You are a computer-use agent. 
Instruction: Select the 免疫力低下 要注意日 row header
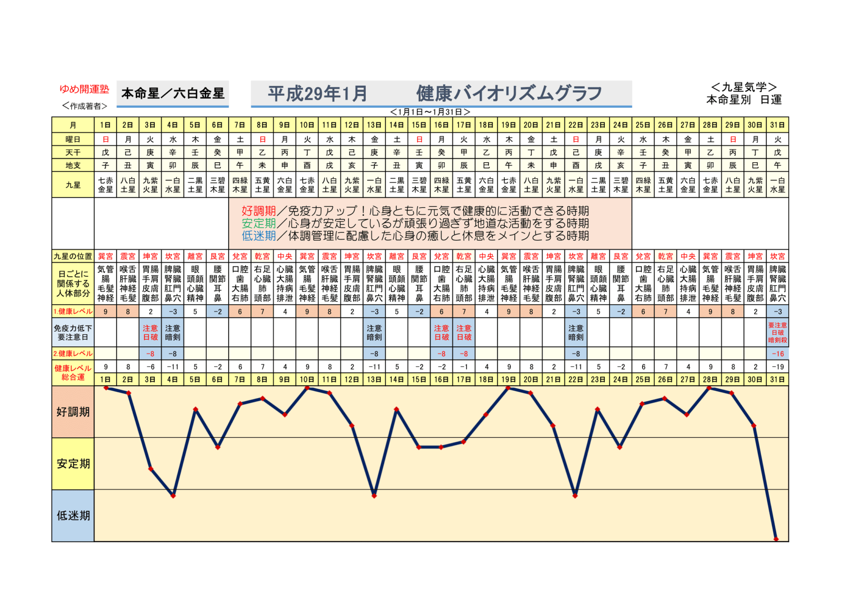pyautogui.click(x=73, y=332)
